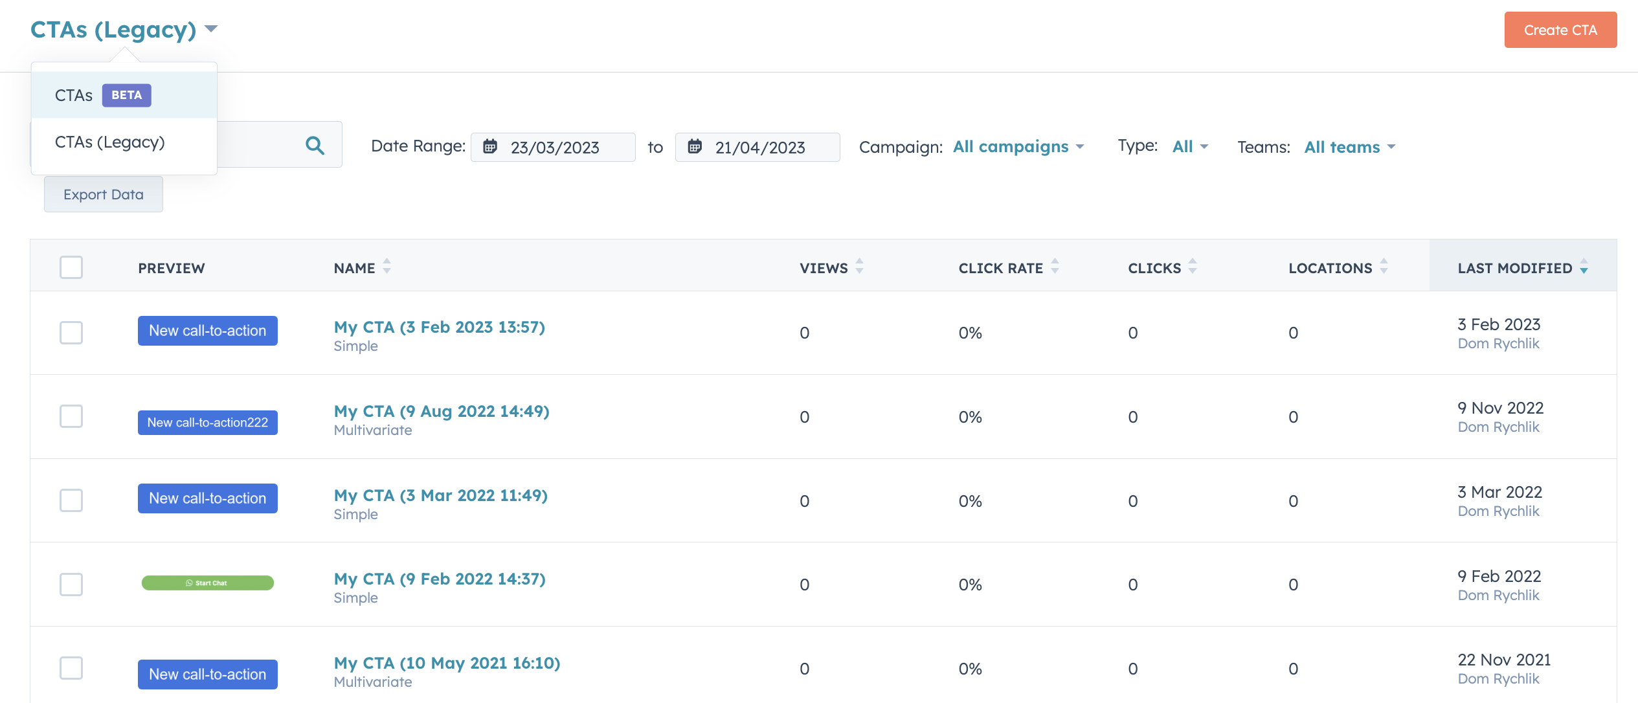Click the calendar icon for start date

(x=490, y=146)
